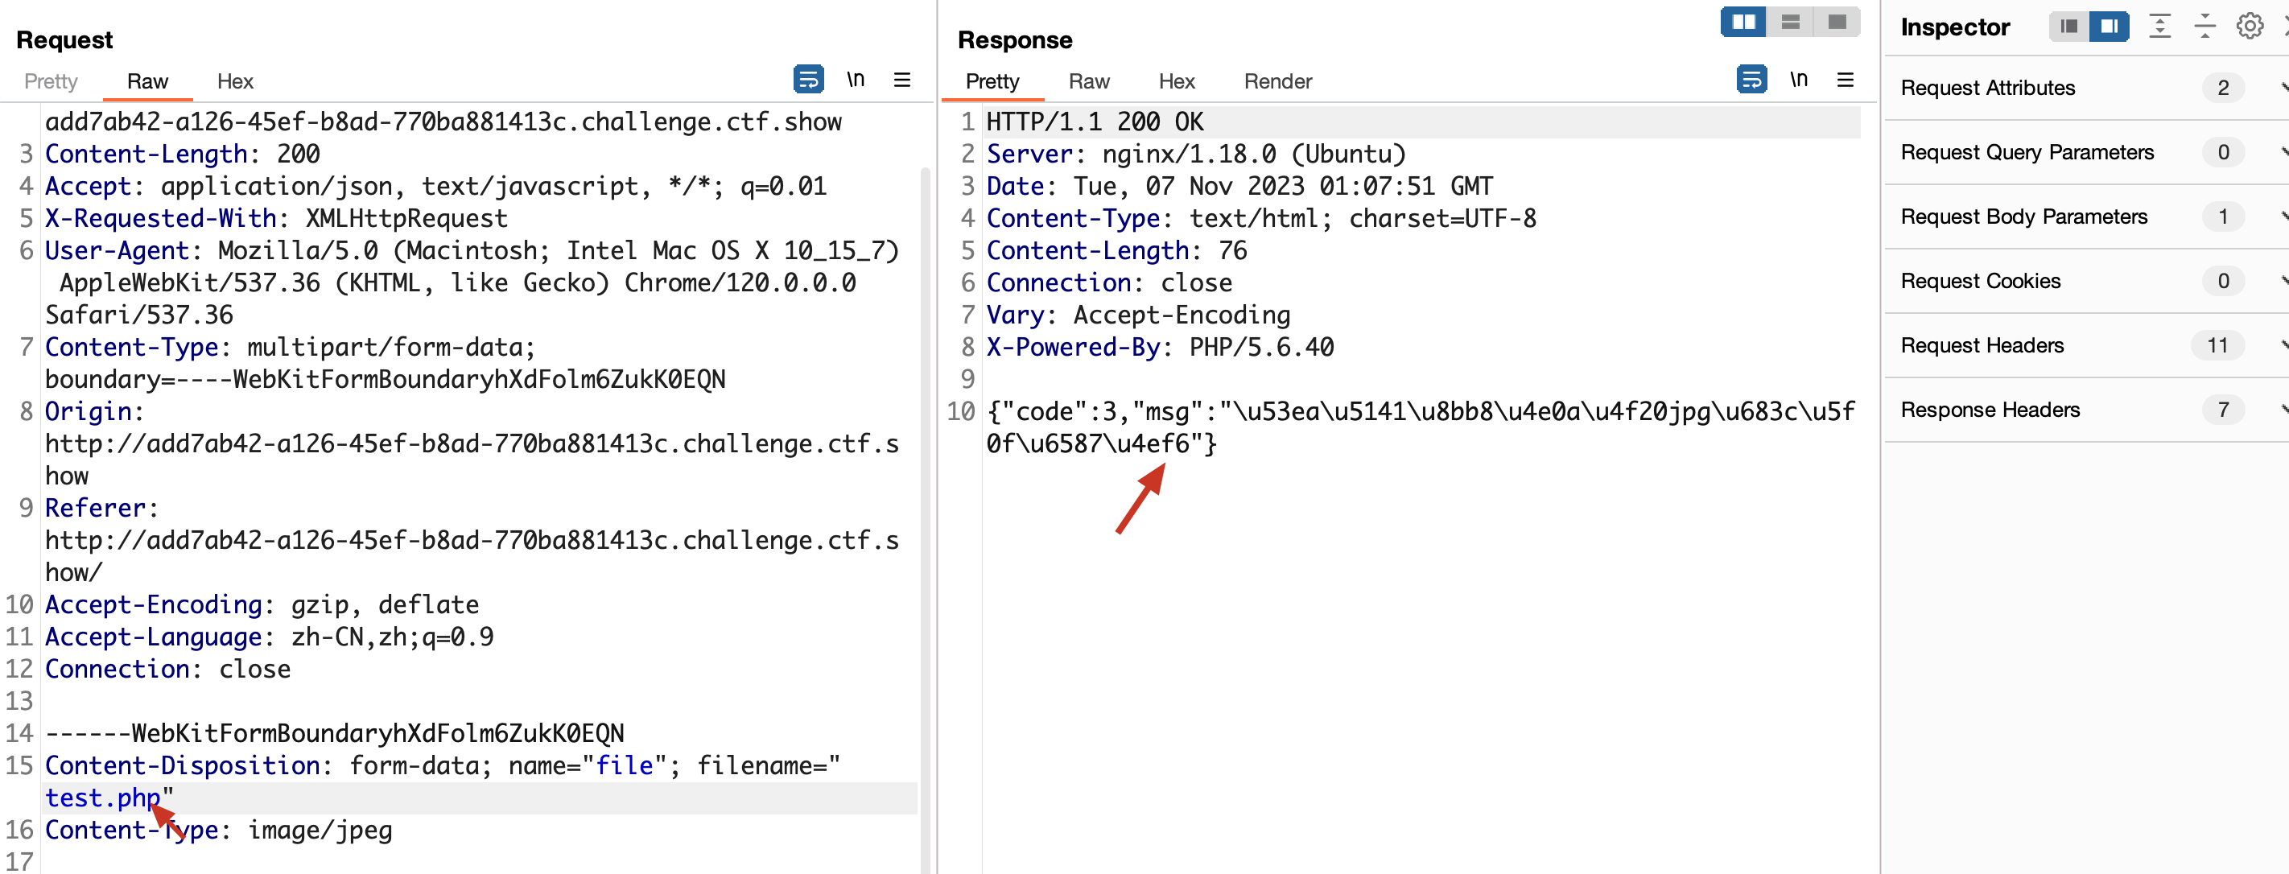Select the Response Pretty tab

(x=992, y=82)
